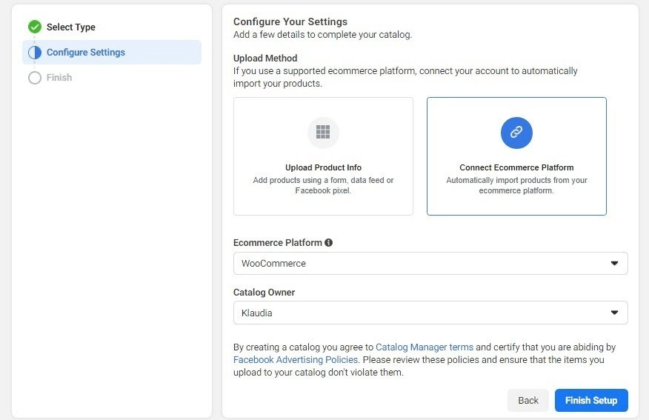Click the Ecommerce Platform label
The height and width of the screenshot is (420, 649).
coord(277,243)
